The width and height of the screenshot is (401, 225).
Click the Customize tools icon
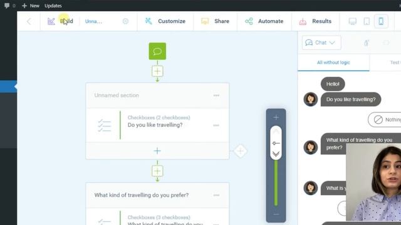point(148,21)
